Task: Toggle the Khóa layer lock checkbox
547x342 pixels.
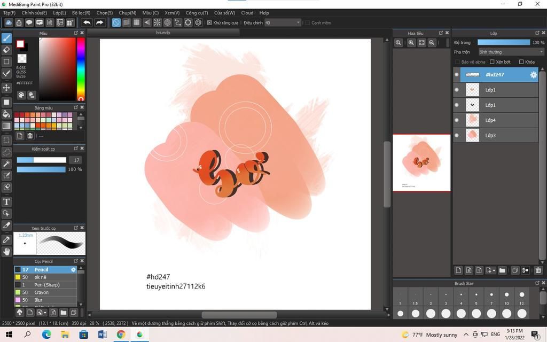Action: tap(521, 62)
